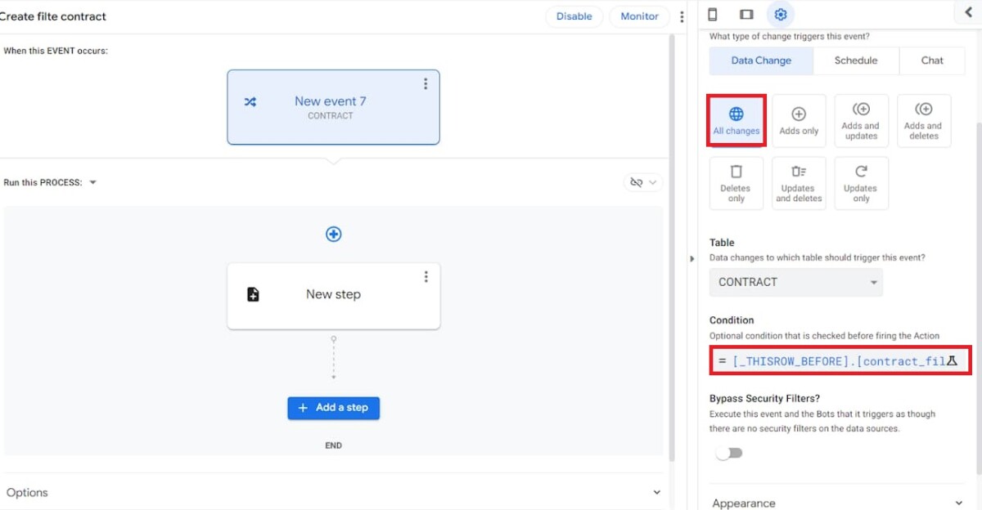Open the CONTRACT table dropdown
Screen dimensions: 982x510
pyautogui.click(x=795, y=282)
